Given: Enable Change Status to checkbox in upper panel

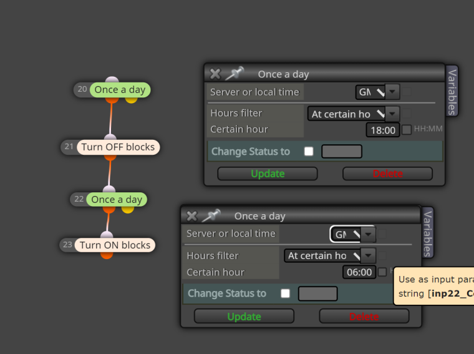Looking at the screenshot, I should 309,151.
